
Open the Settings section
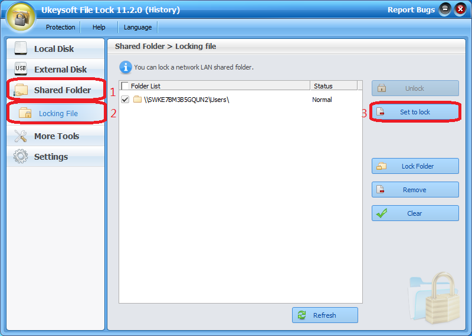point(55,156)
